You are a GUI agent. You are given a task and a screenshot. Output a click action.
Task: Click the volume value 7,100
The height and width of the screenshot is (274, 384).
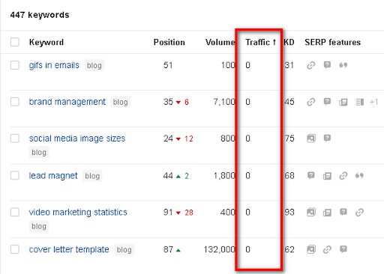(224, 102)
